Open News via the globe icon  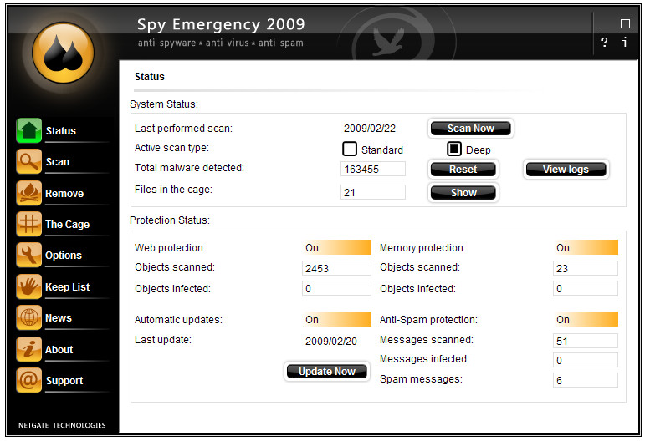pyautogui.click(x=28, y=317)
